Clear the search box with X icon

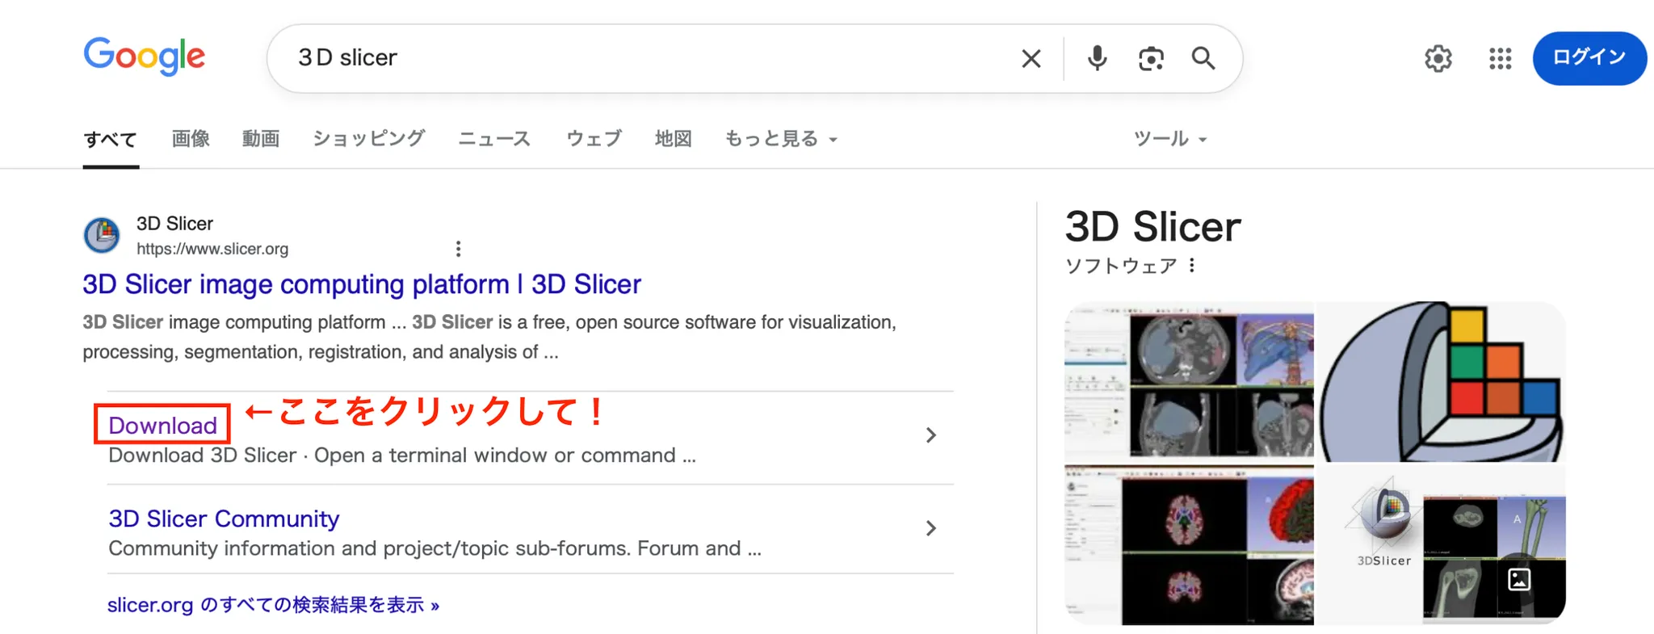click(x=1031, y=58)
